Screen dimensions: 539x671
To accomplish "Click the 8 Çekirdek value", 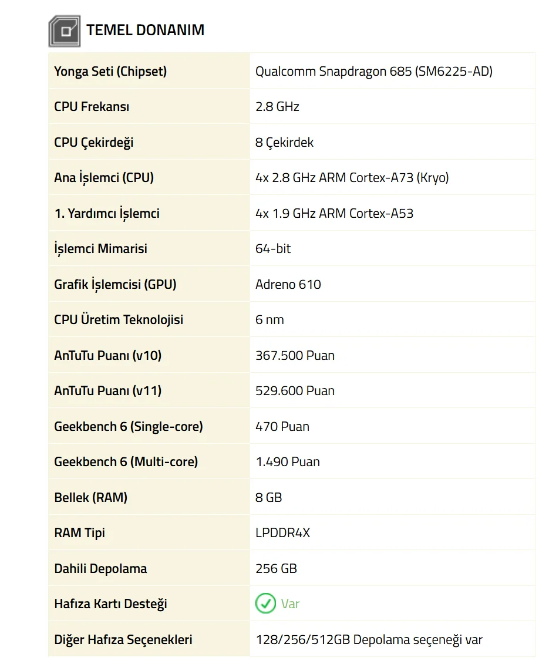I will [x=284, y=143].
